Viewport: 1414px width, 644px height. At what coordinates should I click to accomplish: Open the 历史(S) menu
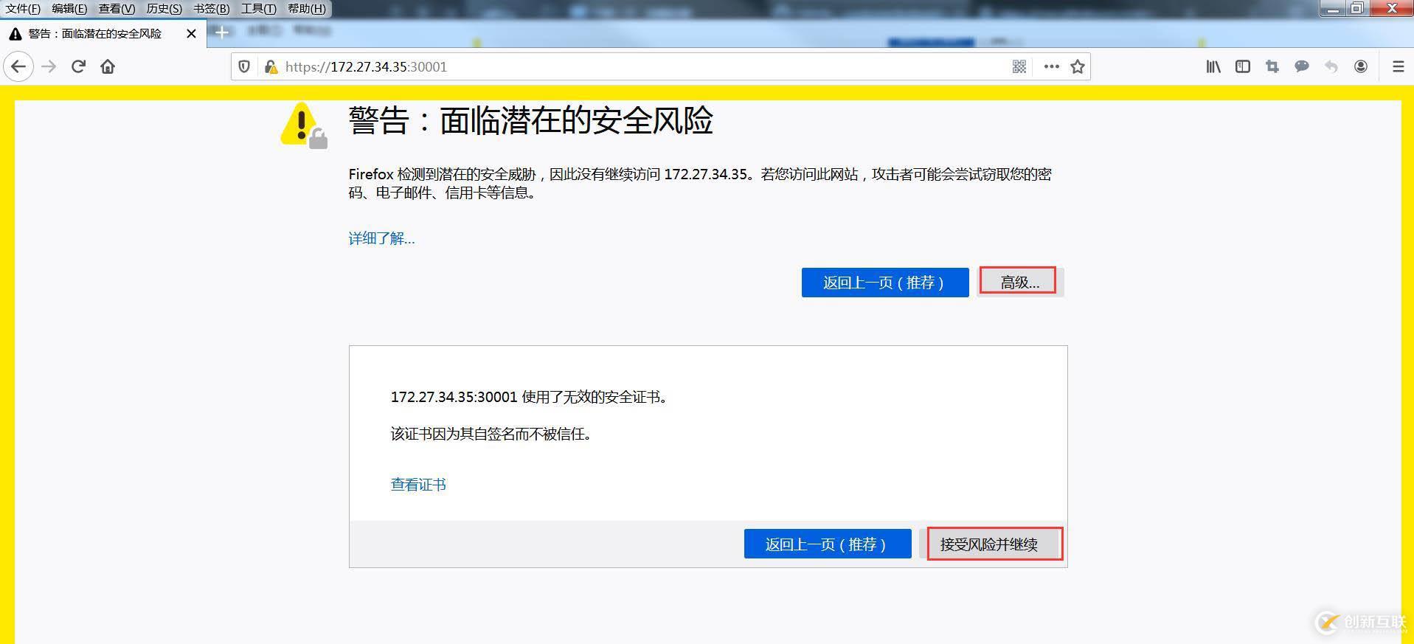pyautogui.click(x=164, y=9)
